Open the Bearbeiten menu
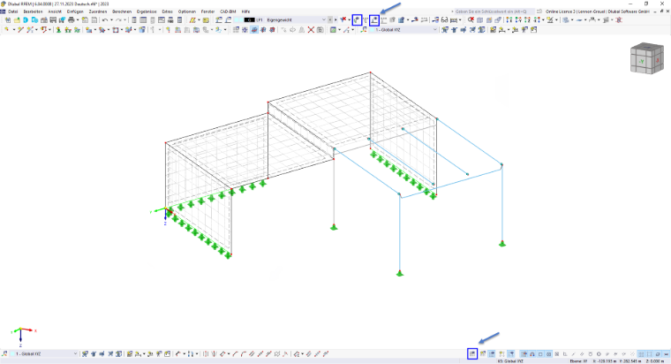 33,11
